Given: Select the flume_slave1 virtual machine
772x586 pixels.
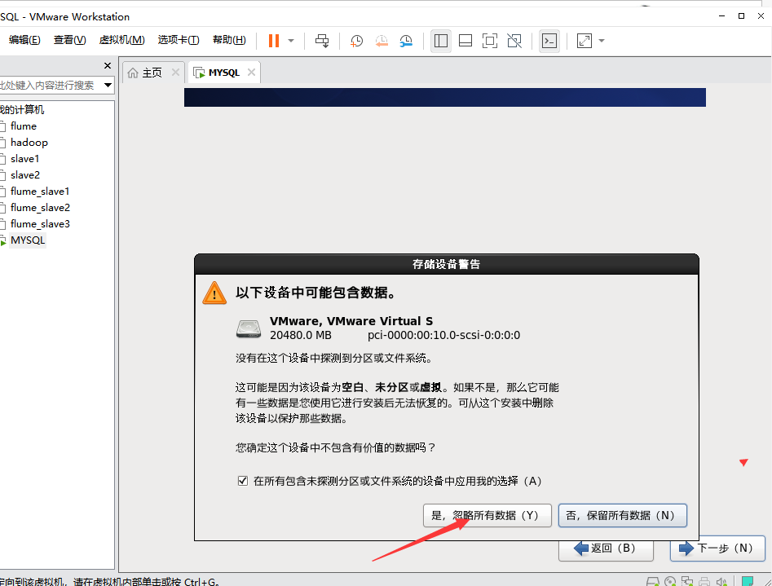Looking at the screenshot, I should 39,191.
